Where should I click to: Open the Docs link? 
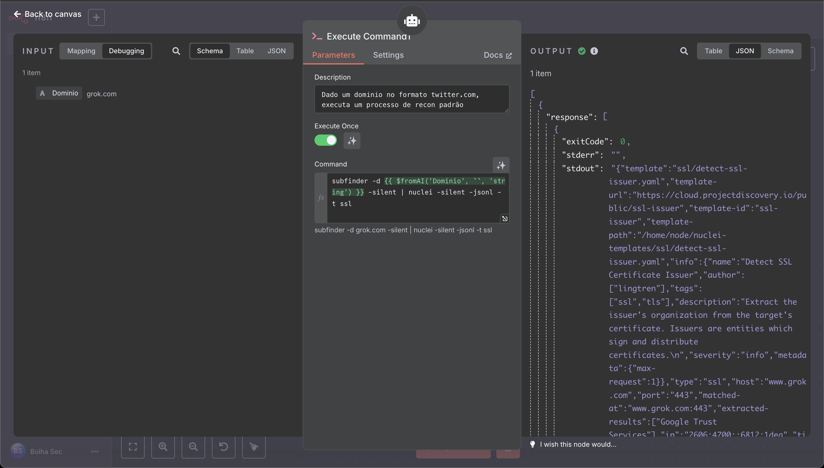(x=497, y=55)
